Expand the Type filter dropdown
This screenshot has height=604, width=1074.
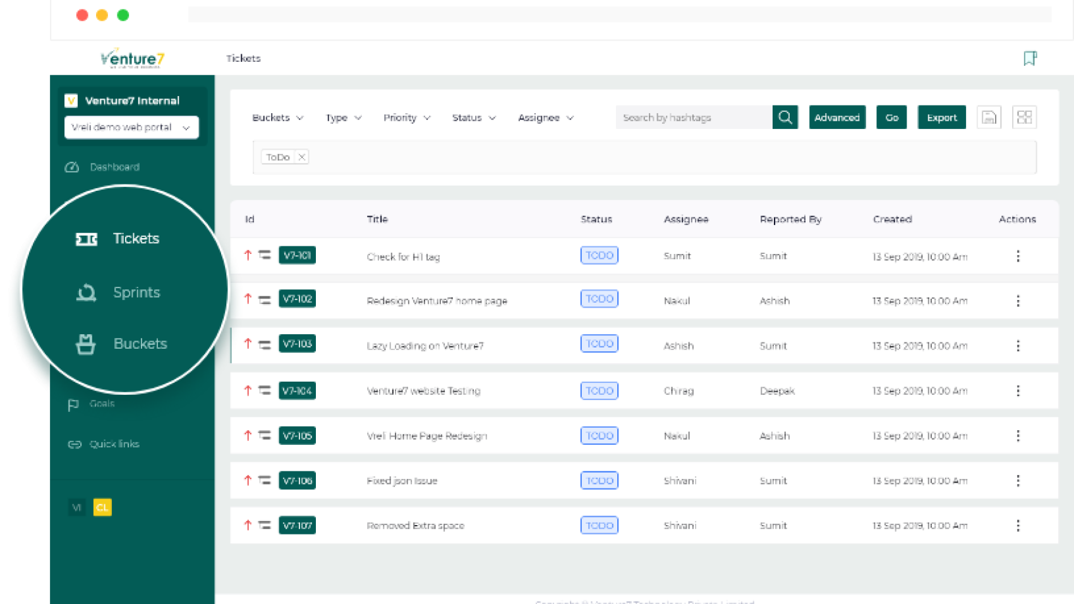(x=344, y=118)
